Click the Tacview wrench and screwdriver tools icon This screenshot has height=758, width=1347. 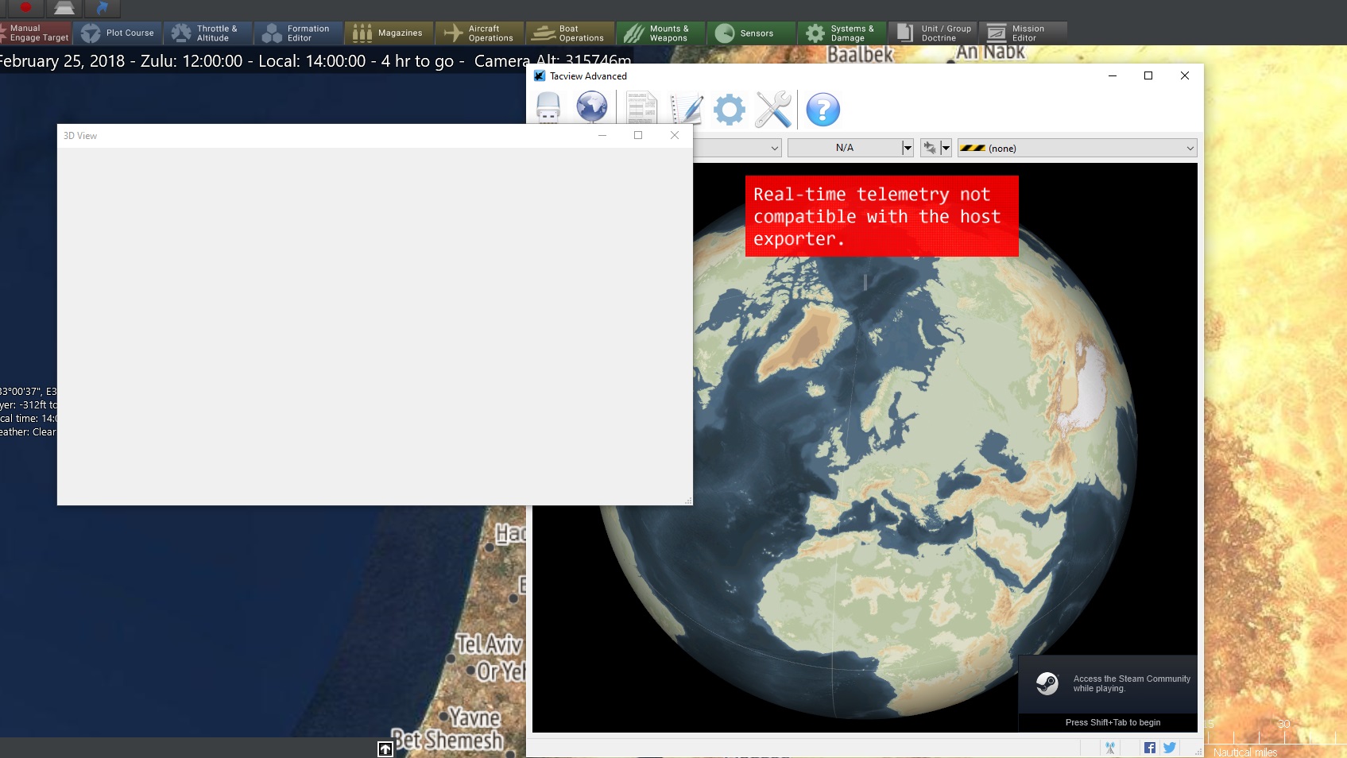tap(773, 109)
